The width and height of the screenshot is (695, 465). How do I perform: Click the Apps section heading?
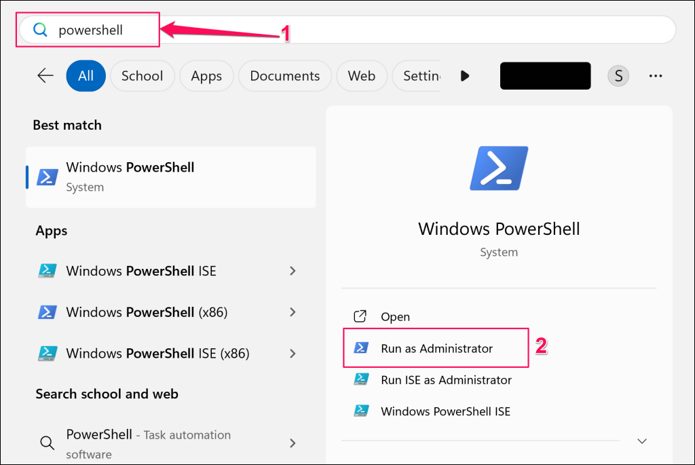[x=52, y=231]
